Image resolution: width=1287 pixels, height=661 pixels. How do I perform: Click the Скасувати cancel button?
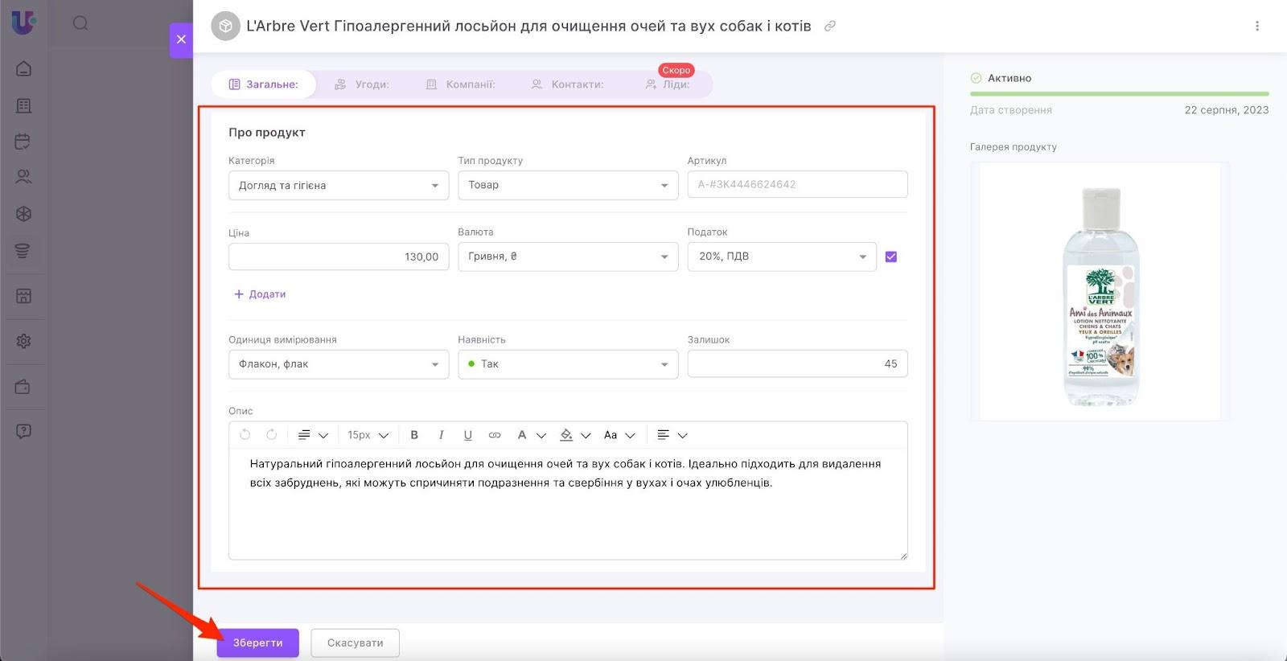pyautogui.click(x=355, y=643)
